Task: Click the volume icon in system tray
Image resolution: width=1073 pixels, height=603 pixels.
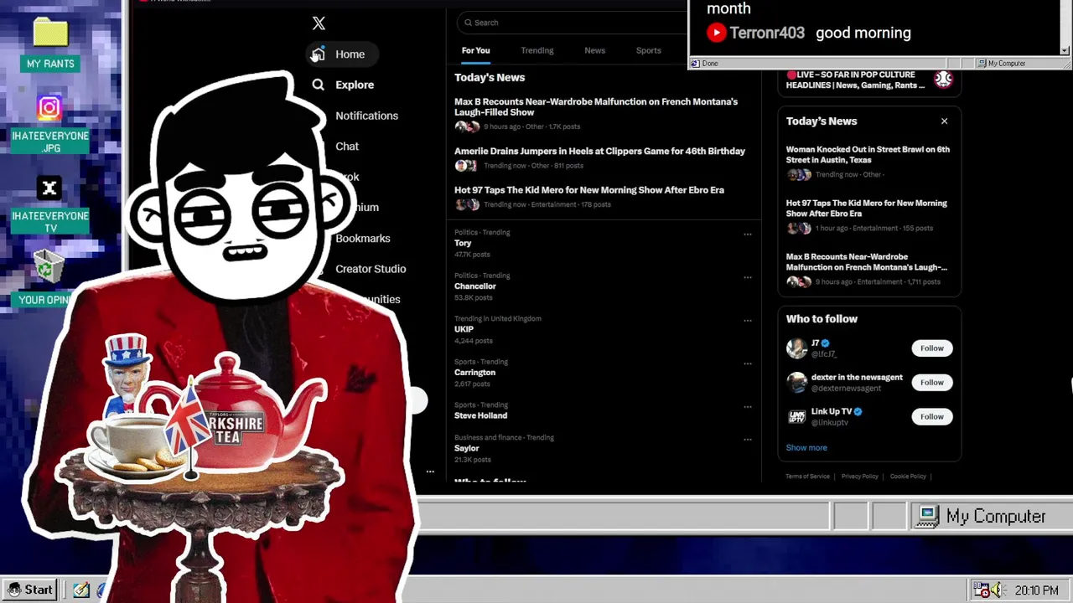Action: click(x=997, y=590)
